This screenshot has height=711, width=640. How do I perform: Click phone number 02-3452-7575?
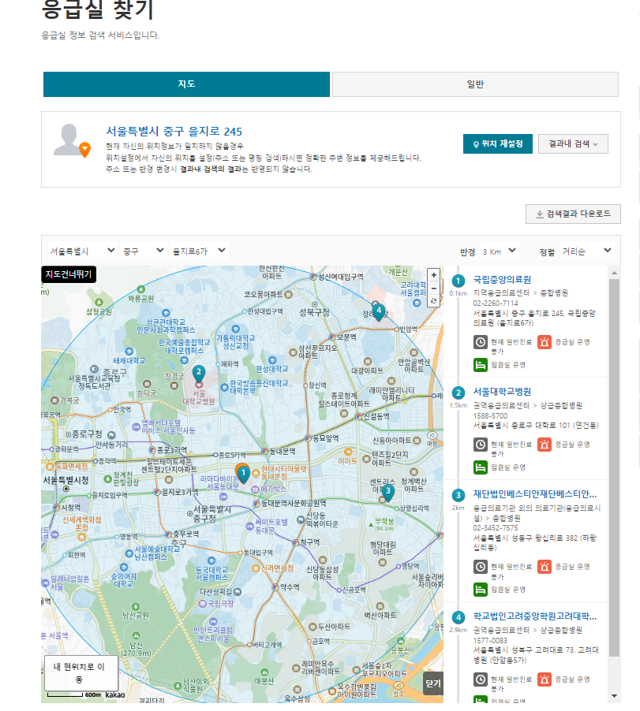point(496,528)
